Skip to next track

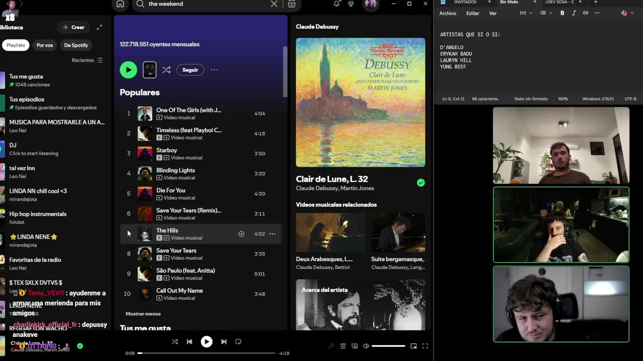[x=224, y=341]
